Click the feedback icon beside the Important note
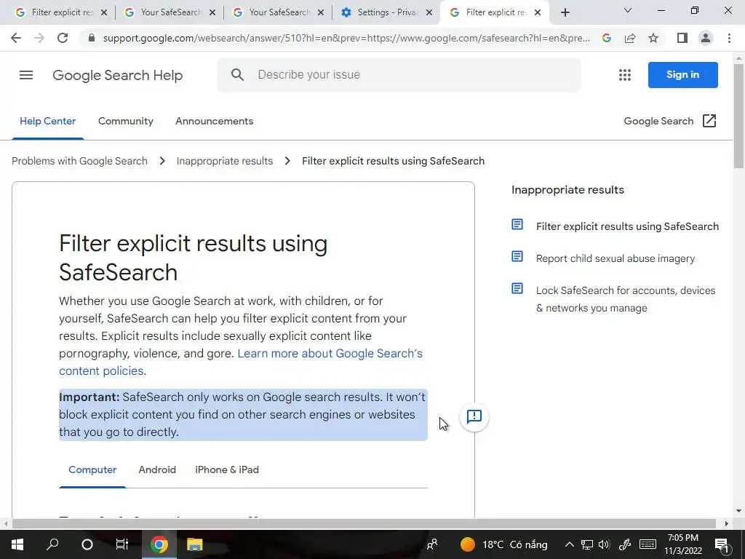This screenshot has height=559, width=745. tap(474, 417)
